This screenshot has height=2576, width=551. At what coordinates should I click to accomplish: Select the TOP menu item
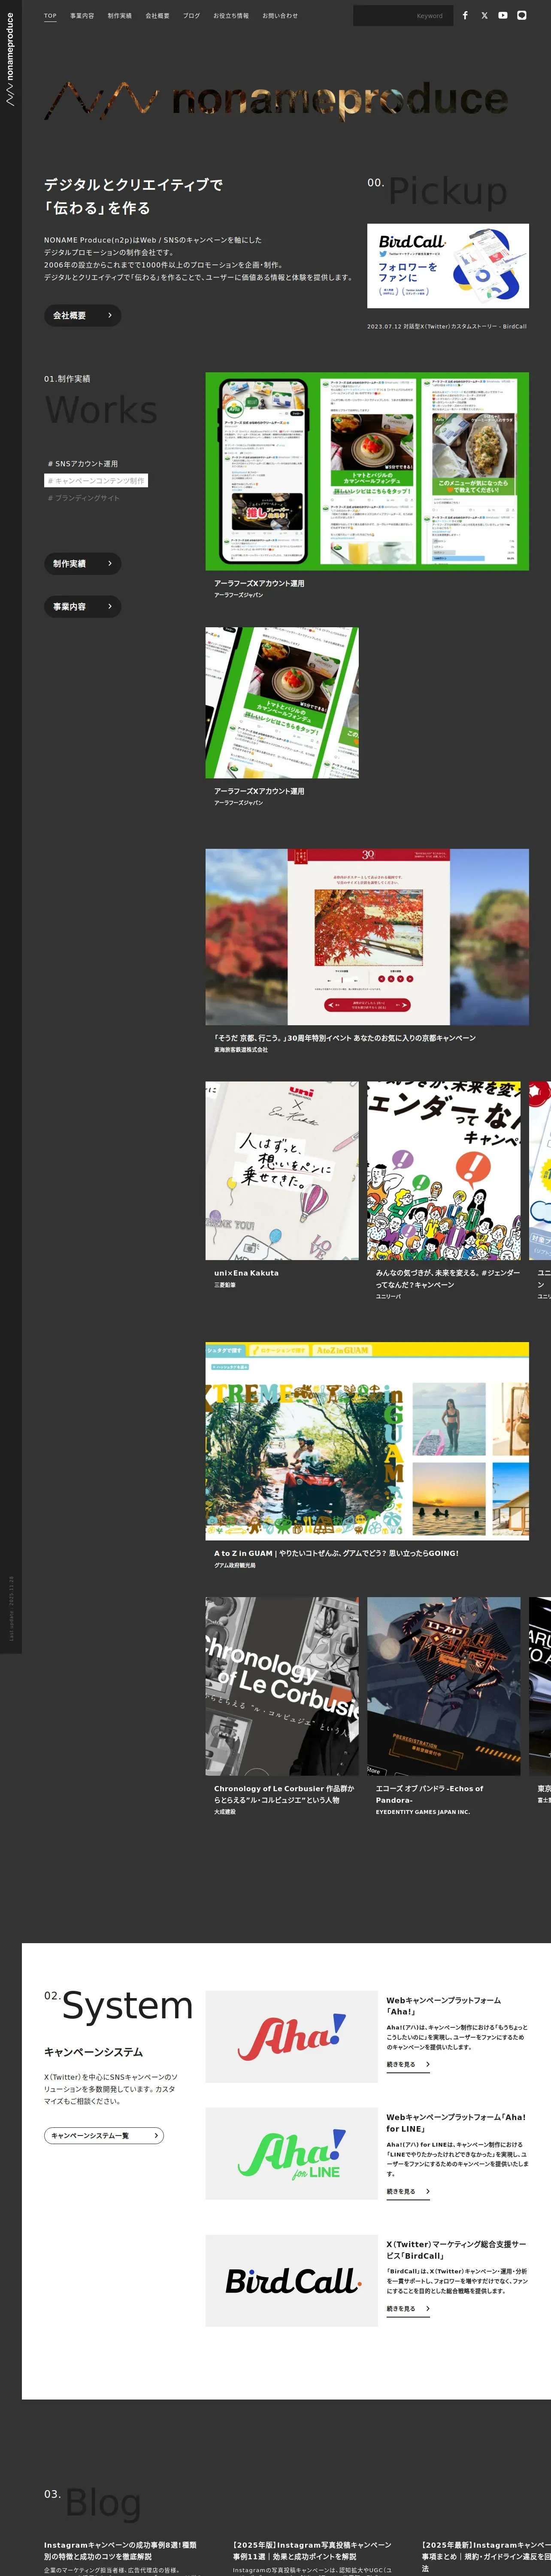[x=50, y=16]
